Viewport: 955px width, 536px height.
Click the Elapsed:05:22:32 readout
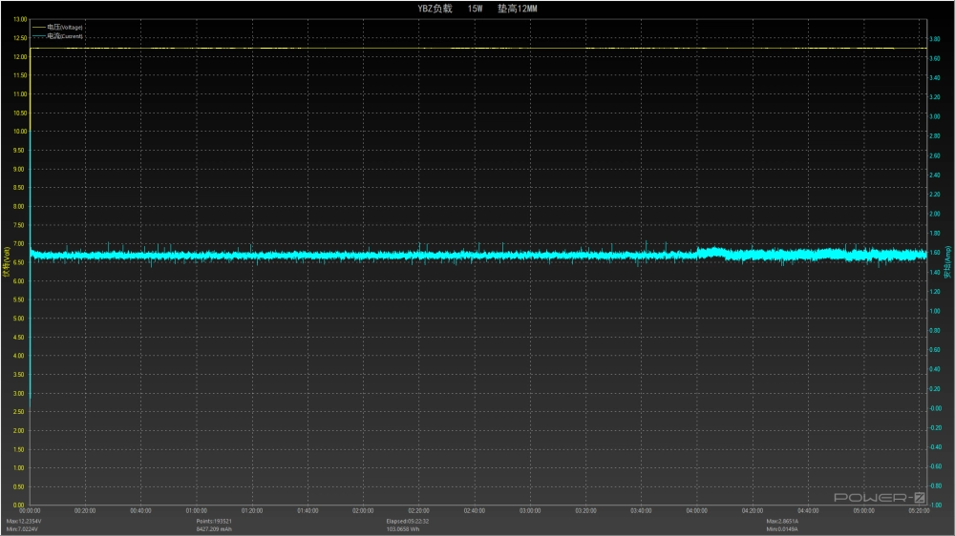408,521
